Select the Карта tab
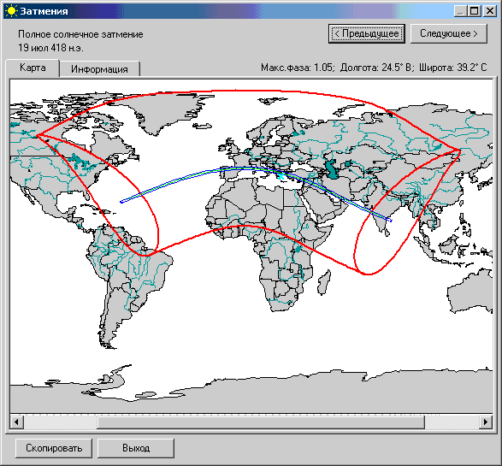Screen dimensions: 502x466 pyautogui.click(x=32, y=68)
